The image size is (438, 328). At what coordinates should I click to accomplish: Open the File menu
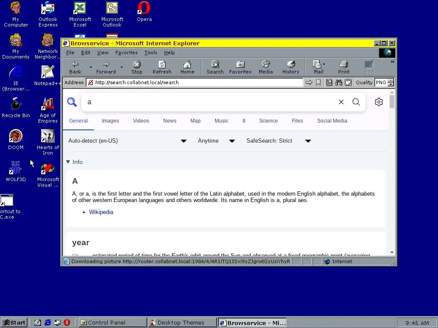coord(70,53)
